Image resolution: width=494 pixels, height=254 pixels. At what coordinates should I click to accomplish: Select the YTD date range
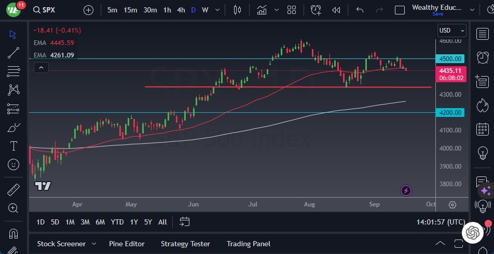(117, 222)
